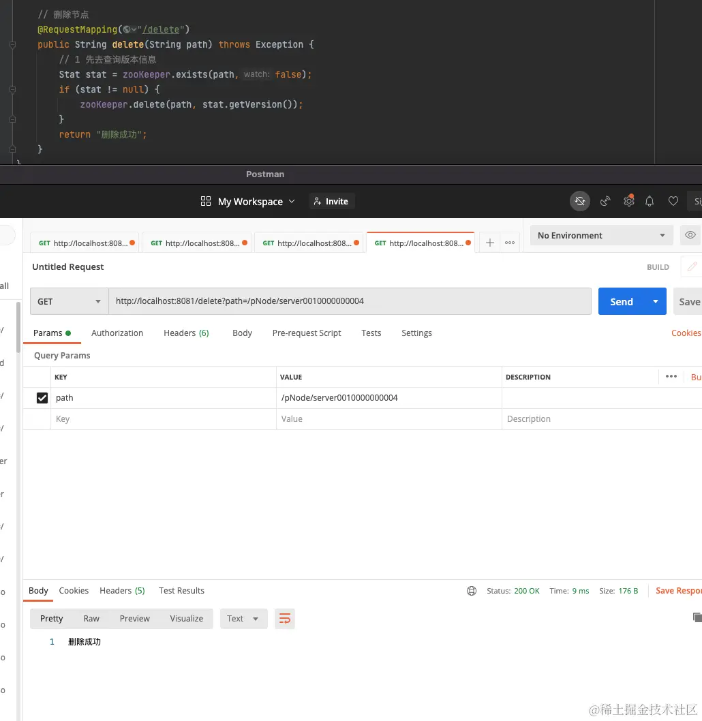Click the left sidebar scrollbar
The height and width of the screenshot is (721, 702).
click(x=18, y=327)
